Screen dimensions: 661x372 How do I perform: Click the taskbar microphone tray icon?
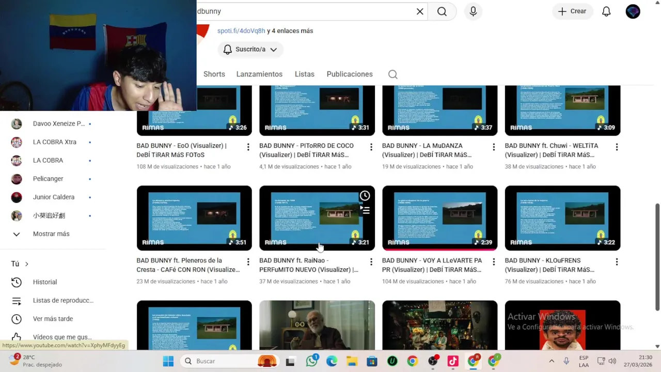coord(566,361)
